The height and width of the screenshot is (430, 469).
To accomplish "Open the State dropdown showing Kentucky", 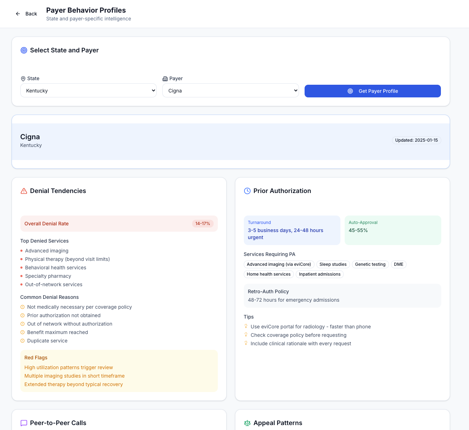I will click(x=89, y=90).
